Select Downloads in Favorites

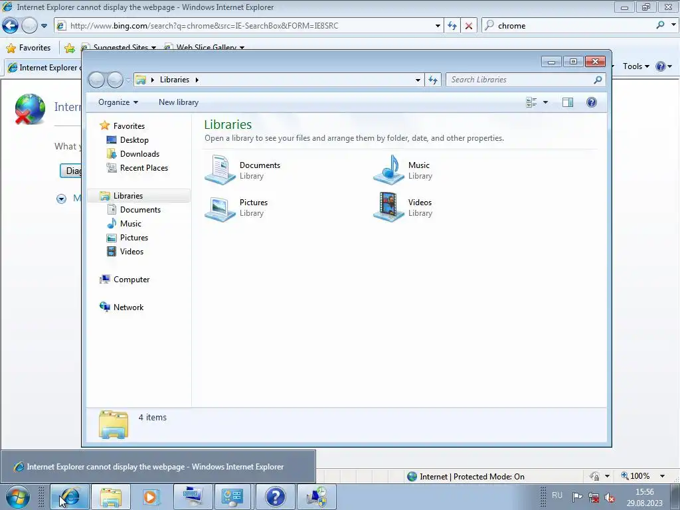coord(139,154)
